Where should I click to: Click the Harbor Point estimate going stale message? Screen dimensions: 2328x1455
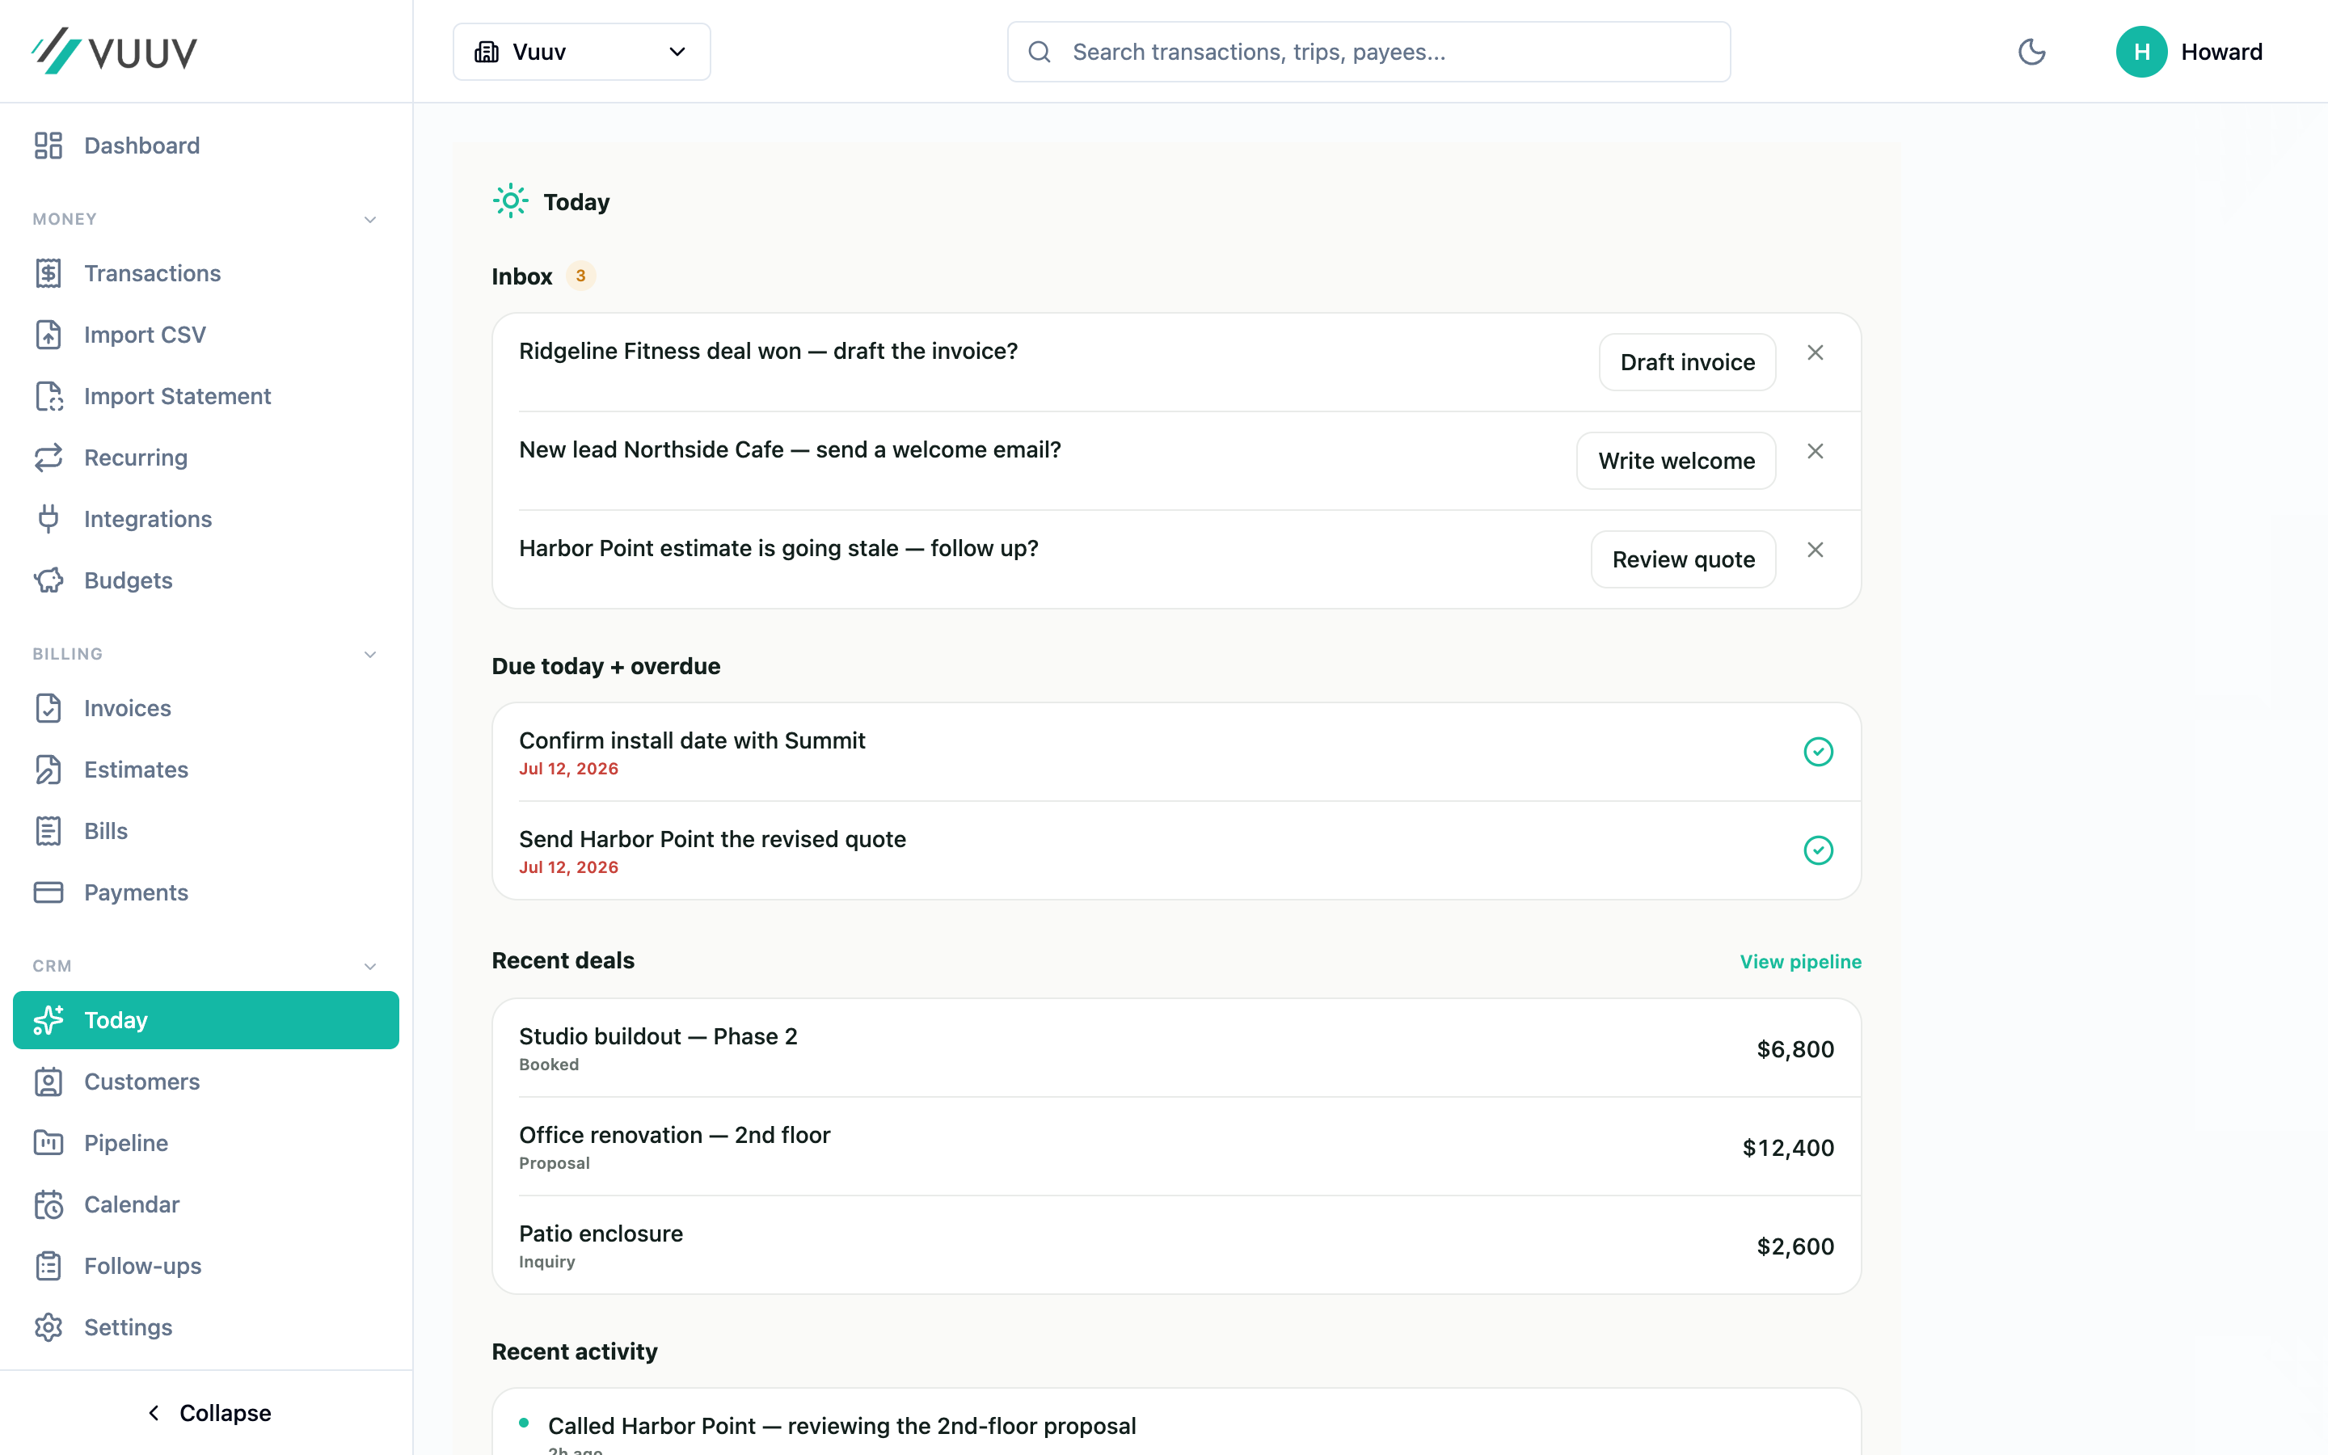click(x=778, y=549)
